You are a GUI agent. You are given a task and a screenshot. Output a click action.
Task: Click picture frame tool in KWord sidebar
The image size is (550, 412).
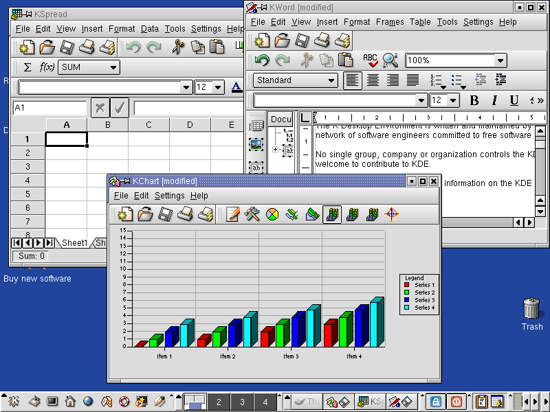point(256,144)
